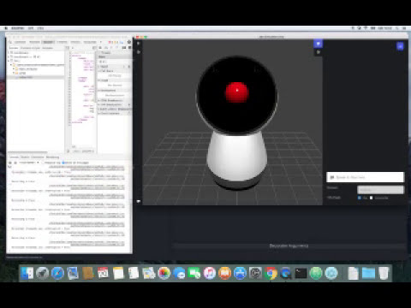The image size is (411, 308).
Task: Click the top icon on simulator left edge
Action: pyautogui.click(x=139, y=44)
